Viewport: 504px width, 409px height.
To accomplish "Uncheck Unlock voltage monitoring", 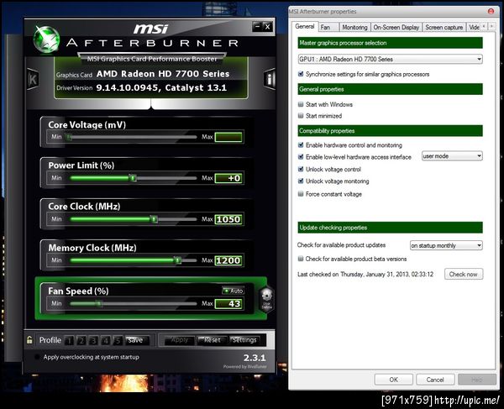I will [301, 181].
